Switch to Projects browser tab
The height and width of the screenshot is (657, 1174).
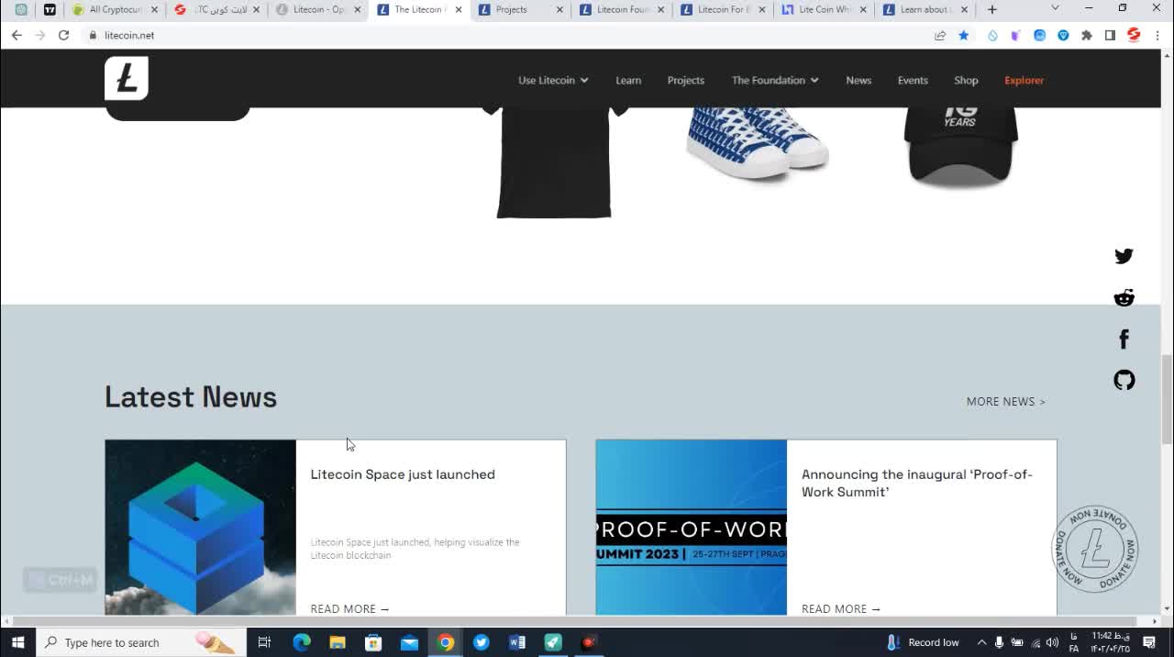(x=518, y=9)
